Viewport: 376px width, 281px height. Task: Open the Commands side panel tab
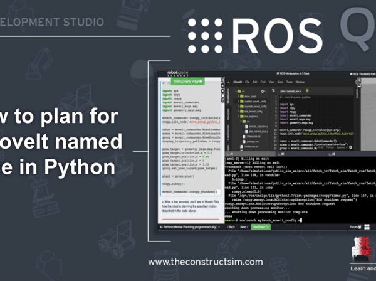[228, 132]
